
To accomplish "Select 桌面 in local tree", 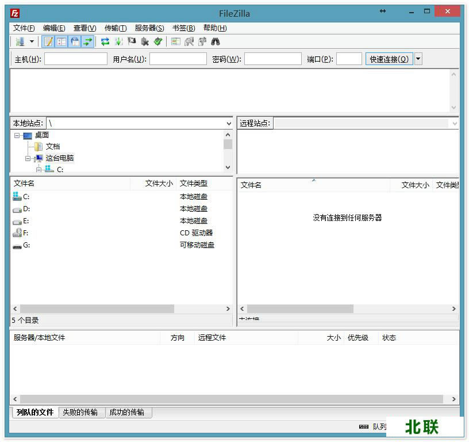I will pyautogui.click(x=42, y=135).
